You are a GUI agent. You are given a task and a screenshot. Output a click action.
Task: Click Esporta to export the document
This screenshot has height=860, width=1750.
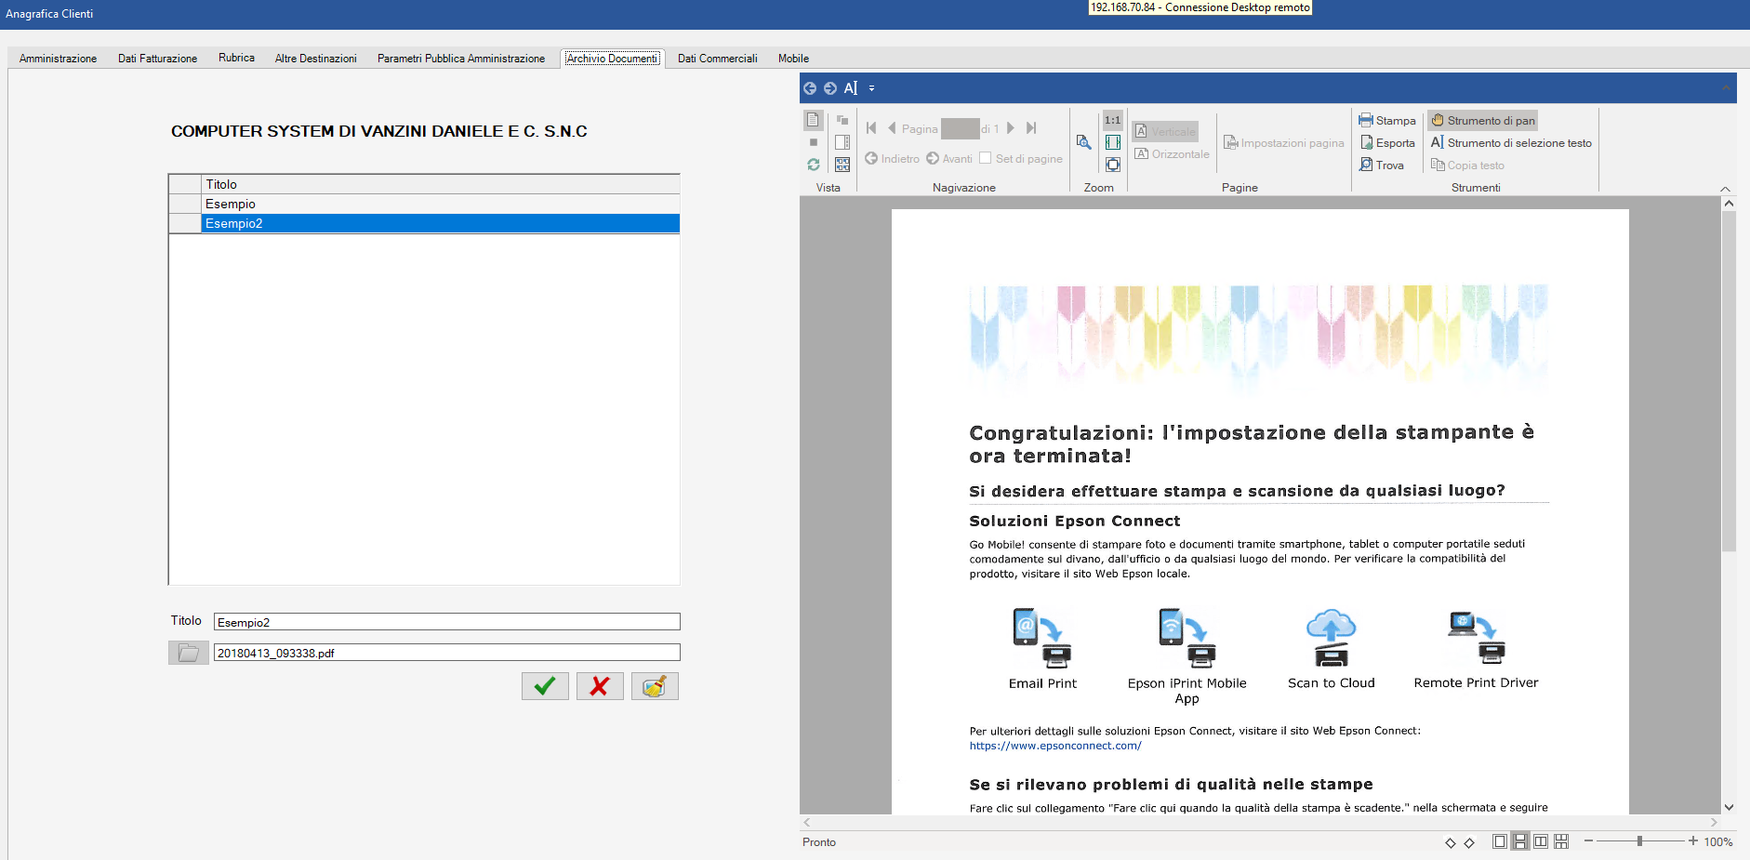click(1387, 142)
